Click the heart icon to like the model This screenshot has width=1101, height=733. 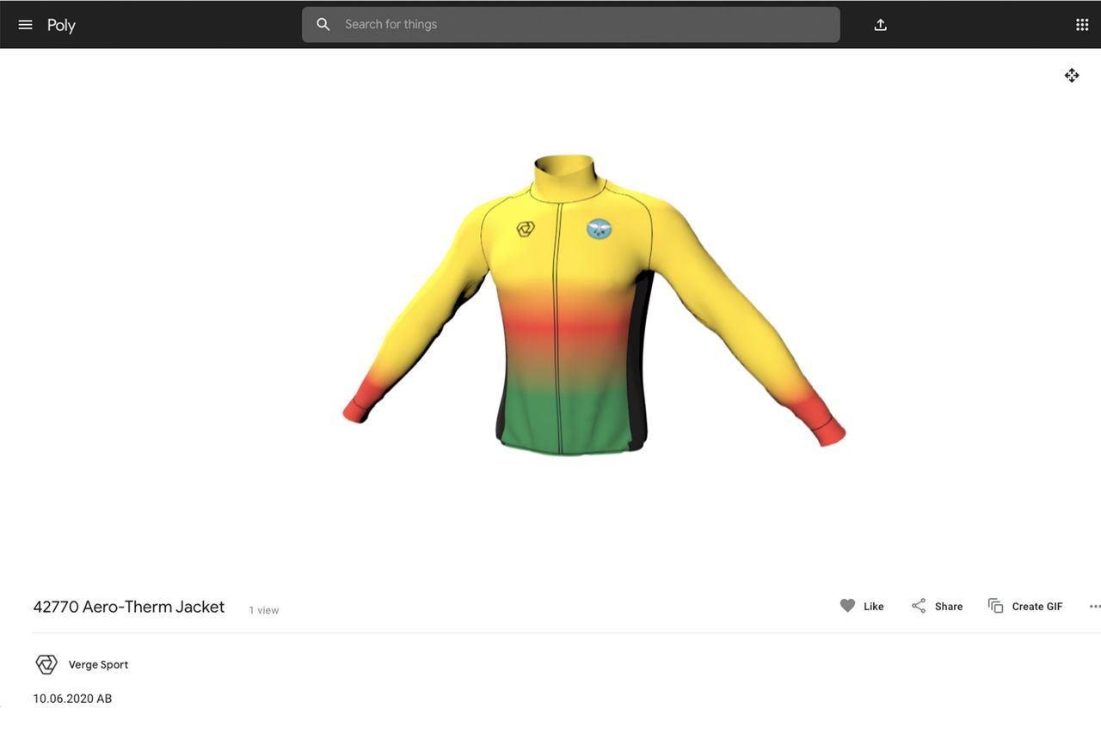click(847, 606)
